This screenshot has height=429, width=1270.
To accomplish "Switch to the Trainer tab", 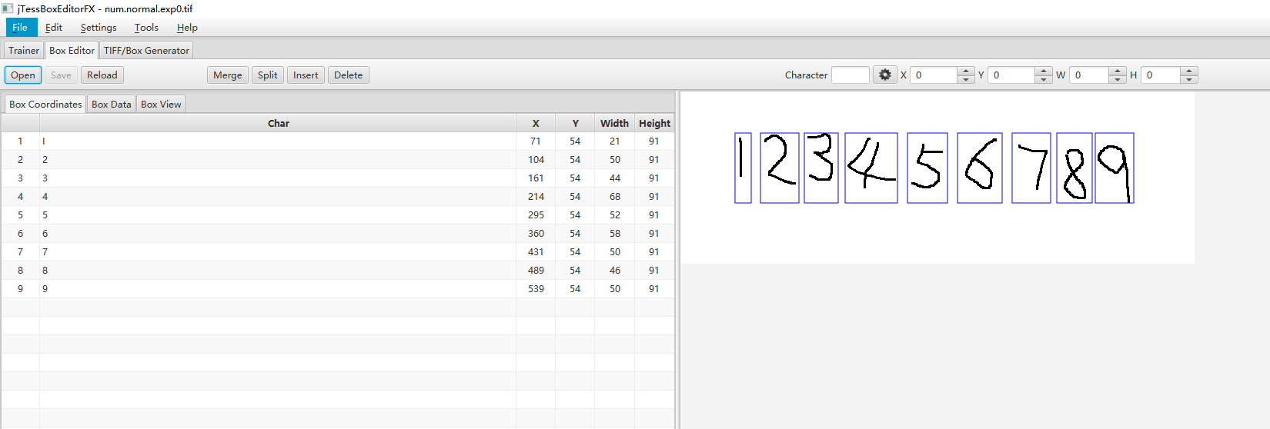I will point(24,51).
